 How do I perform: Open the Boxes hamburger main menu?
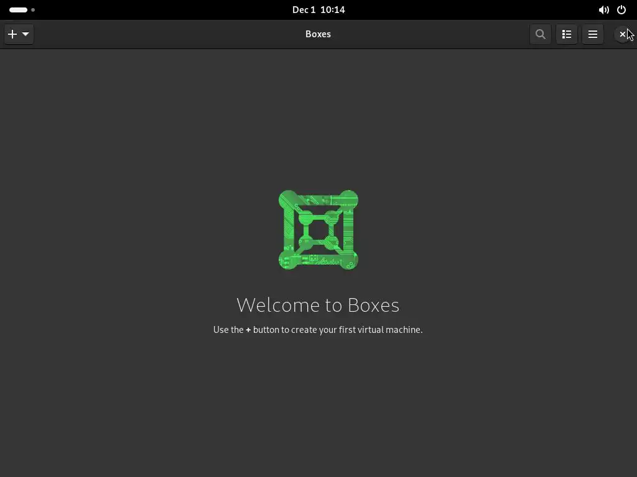(593, 34)
